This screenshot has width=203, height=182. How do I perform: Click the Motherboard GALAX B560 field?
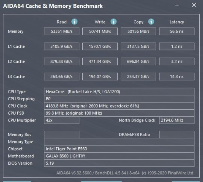point(119,156)
